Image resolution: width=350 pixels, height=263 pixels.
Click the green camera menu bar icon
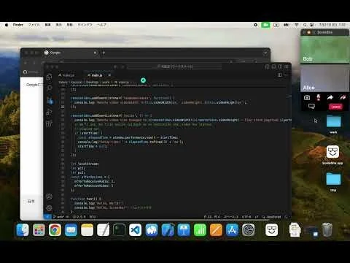[x=265, y=25]
